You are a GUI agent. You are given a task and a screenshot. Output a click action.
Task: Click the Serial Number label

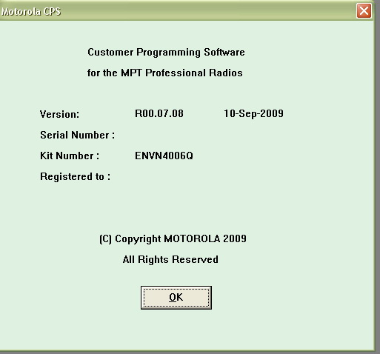(x=77, y=135)
